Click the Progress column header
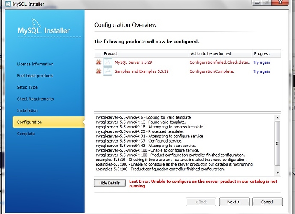Image resolution: width=295 pixels, height=214 pixels. click(x=266, y=53)
